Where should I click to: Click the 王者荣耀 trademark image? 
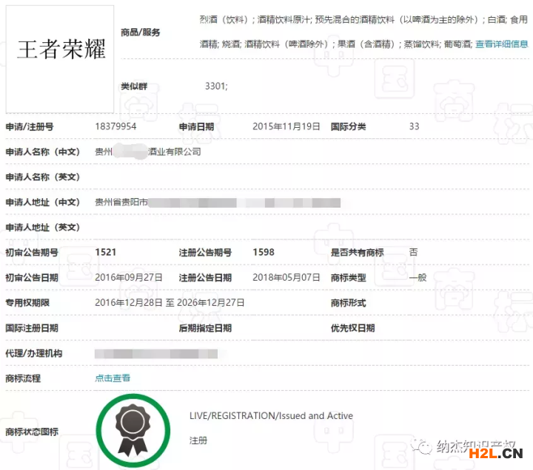(61, 50)
